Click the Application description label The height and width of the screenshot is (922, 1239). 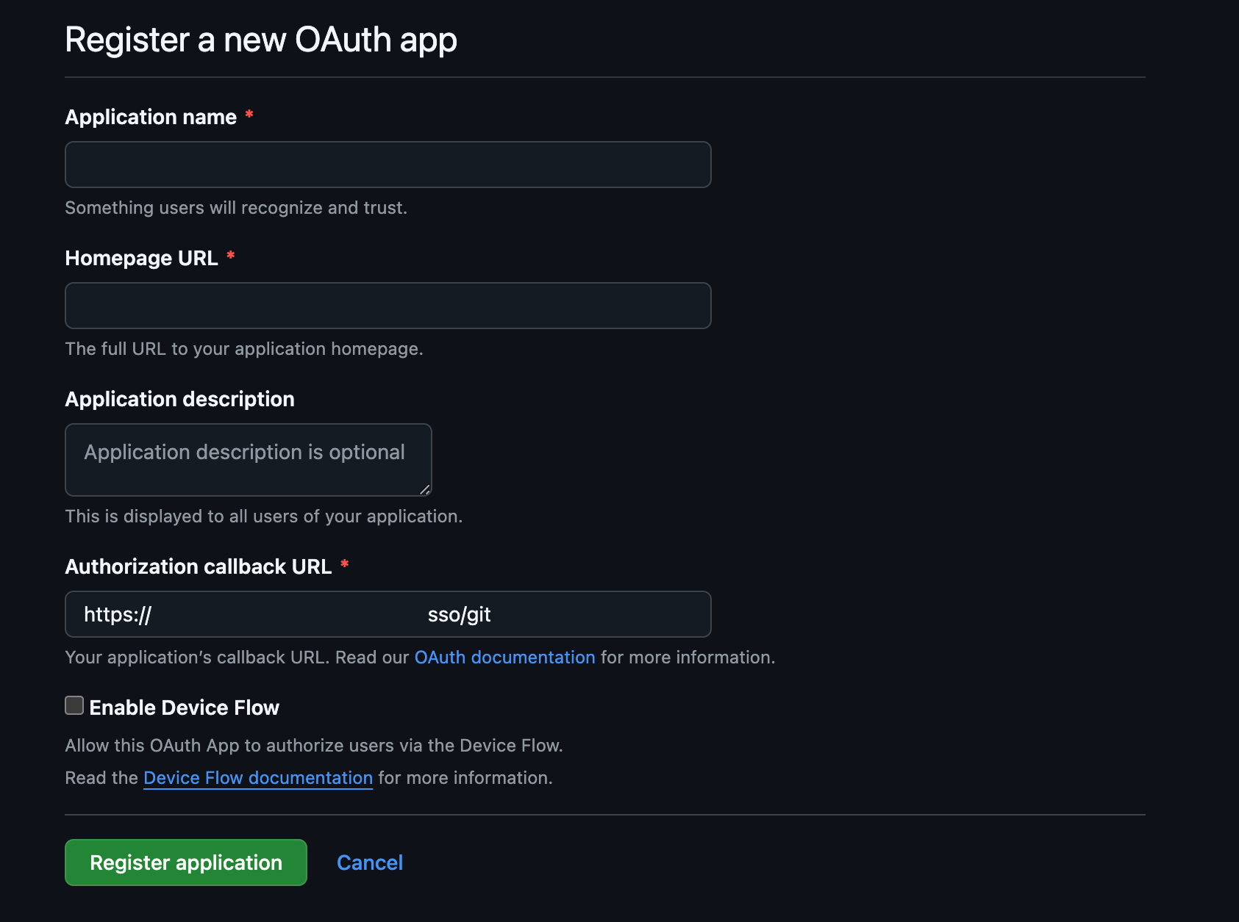coord(179,399)
